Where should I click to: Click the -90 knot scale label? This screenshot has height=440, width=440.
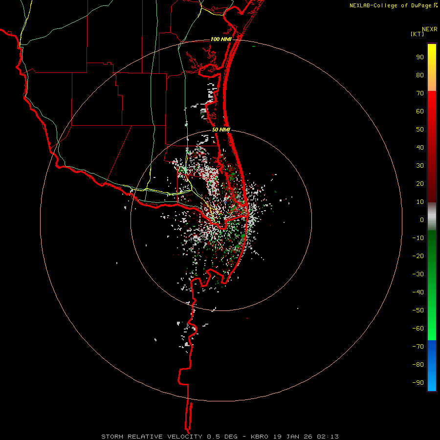click(x=418, y=383)
